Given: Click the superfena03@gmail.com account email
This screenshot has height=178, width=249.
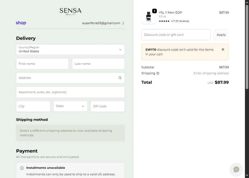Looking at the screenshot, I should [x=101, y=23].
